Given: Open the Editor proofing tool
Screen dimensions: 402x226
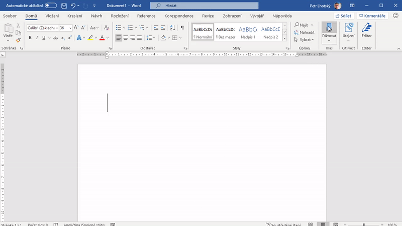Looking at the screenshot, I should (x=366, y=28).
